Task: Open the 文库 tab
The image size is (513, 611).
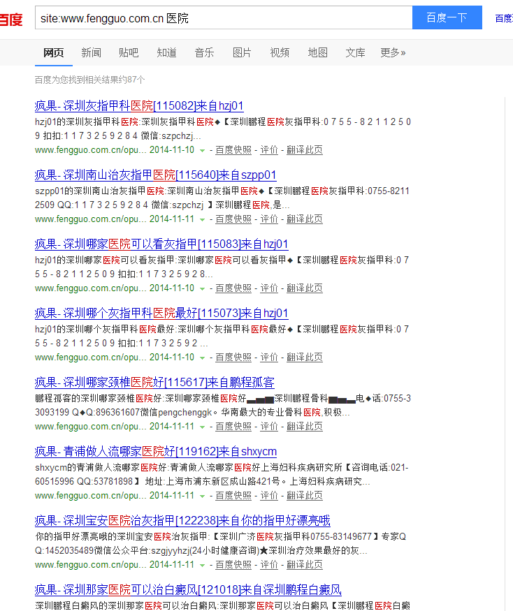Action: pyautogui.click(x=355, y=52)
